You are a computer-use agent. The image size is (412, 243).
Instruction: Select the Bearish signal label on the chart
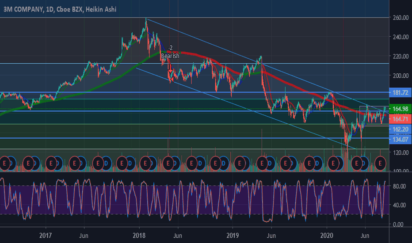(x=170, y=56)
